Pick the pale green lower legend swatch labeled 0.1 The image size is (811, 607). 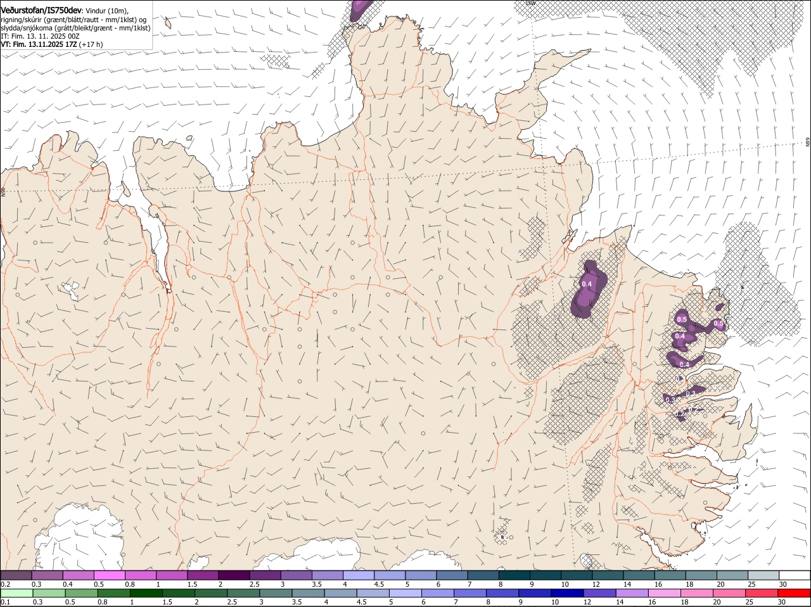pyautogui.click(x=16, y=594)
